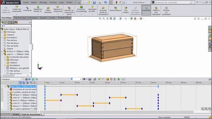Open the Nomenclature tool

pyautogui.click(x=115, y=9)
